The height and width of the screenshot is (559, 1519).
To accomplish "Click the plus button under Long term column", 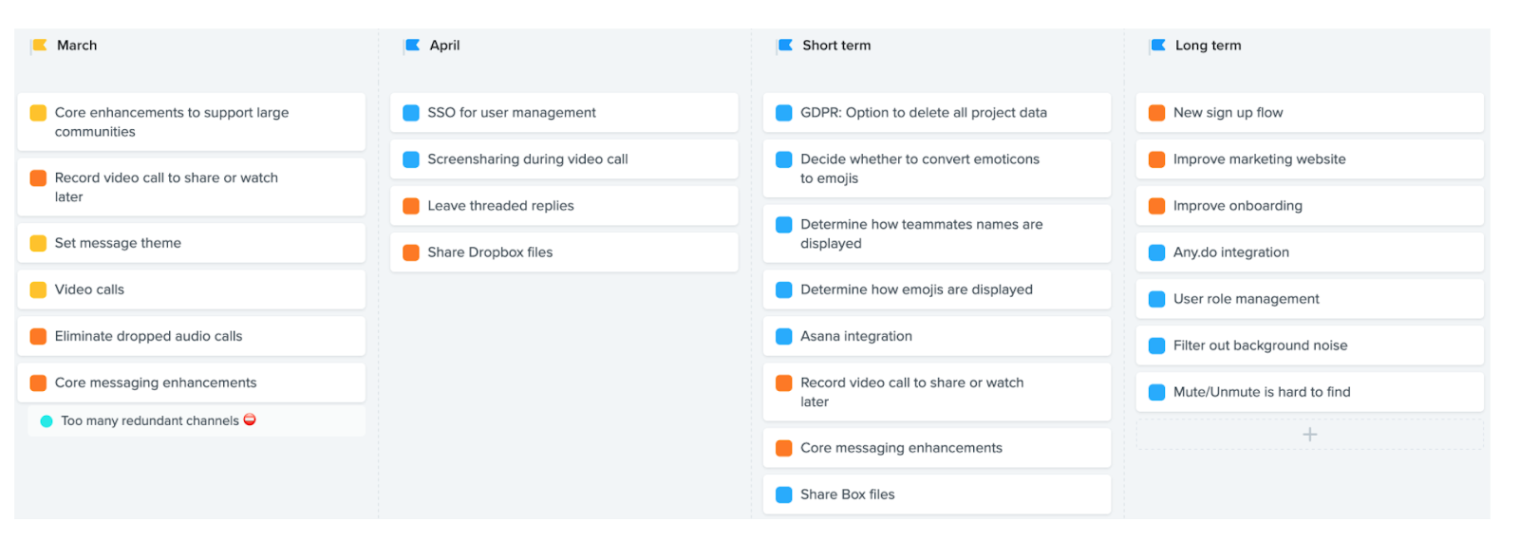I will pos(1309,435).
